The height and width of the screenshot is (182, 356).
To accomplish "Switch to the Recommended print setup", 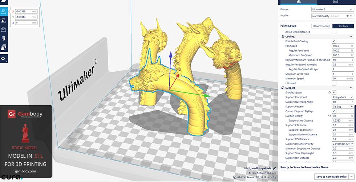I will (x=322, y=26).
